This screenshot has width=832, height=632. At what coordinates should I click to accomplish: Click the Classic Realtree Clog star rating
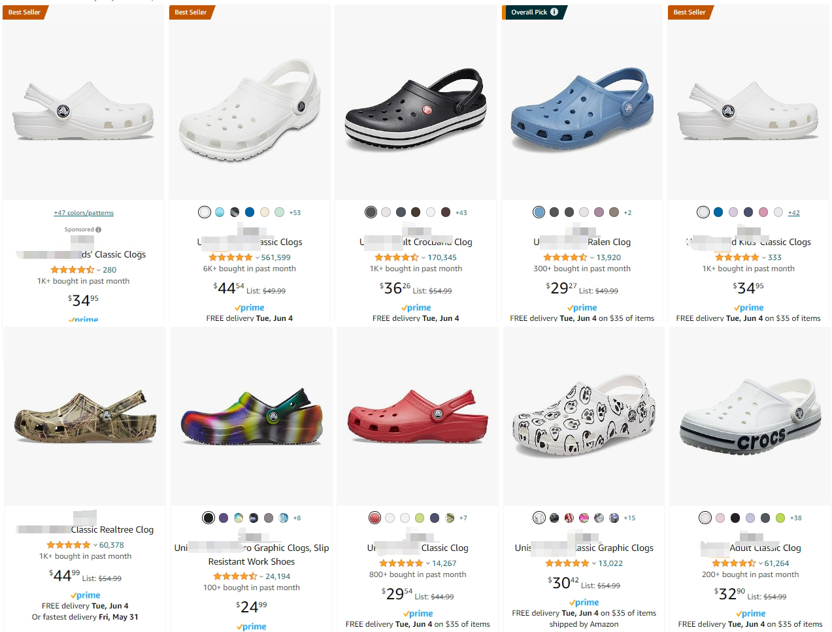(x=68, y=545)
